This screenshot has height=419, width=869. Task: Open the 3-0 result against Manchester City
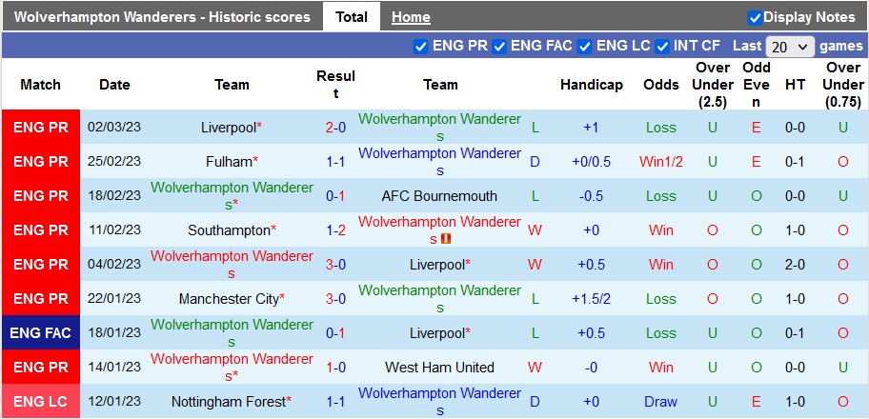(335, 299)
